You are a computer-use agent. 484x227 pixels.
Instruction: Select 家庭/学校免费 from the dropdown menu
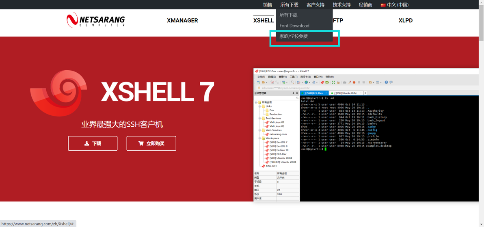(294, 37)
